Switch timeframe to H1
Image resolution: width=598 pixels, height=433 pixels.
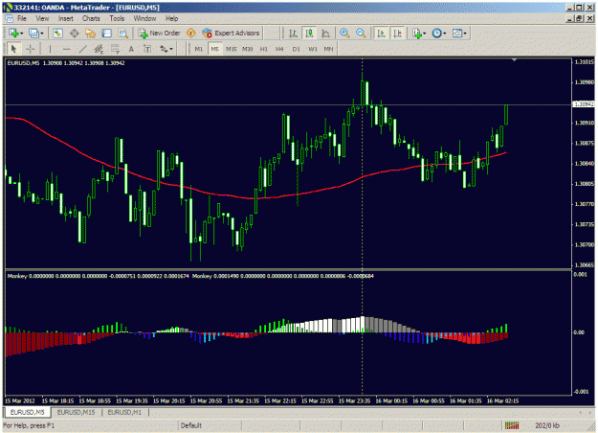point(263,49)
